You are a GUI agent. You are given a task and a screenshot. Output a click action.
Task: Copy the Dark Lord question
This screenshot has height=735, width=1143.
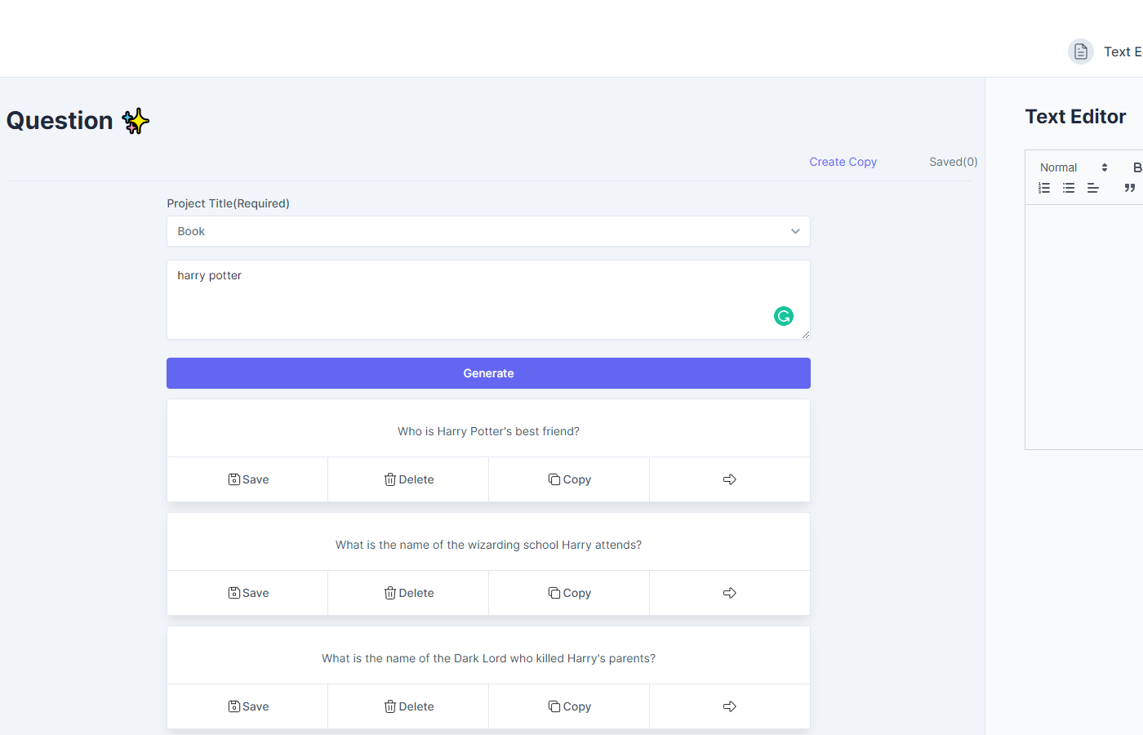tap(569, 706)
